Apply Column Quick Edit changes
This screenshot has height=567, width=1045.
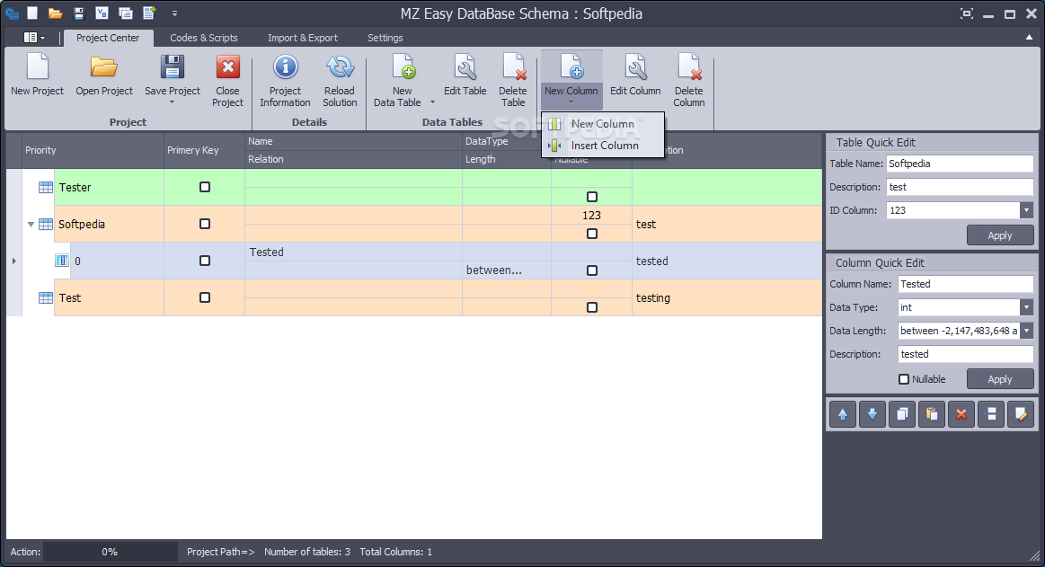[1000, 379]
